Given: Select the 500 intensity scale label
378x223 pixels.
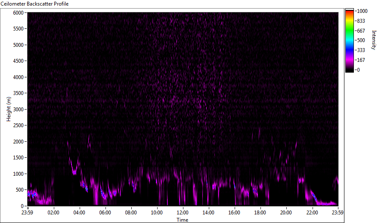Looking at the screenshot, I should click(361, 40).
